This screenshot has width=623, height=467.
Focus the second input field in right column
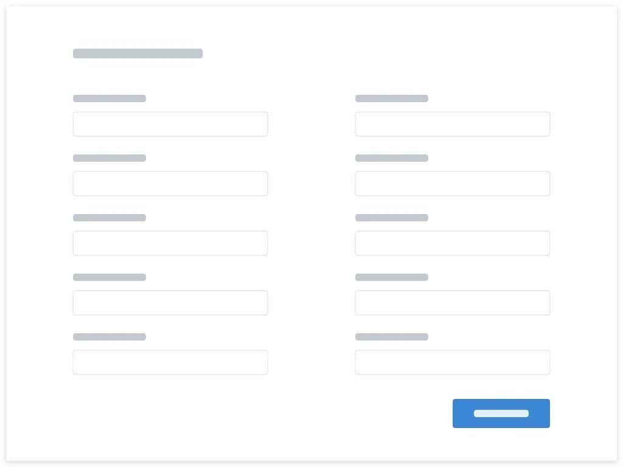click(453, 184)
